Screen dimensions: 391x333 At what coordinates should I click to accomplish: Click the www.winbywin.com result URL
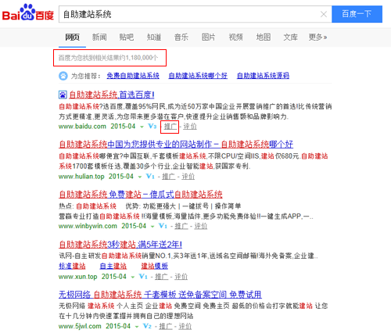tap(88, 226)
